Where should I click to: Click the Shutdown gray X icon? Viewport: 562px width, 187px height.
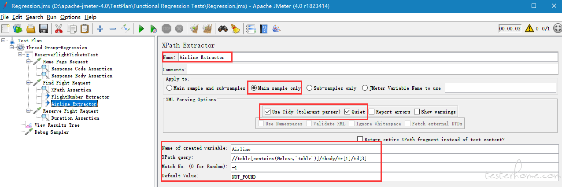click(x=179, y=29)
